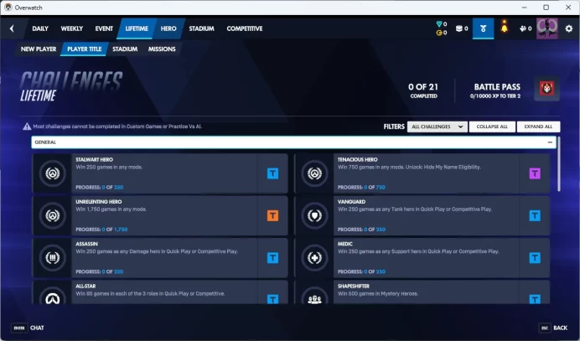This screenshot has height=341, width=580.
Task: Click Assassin blue title reward icon
Action: pyautogui.click(x=272, y=258)
